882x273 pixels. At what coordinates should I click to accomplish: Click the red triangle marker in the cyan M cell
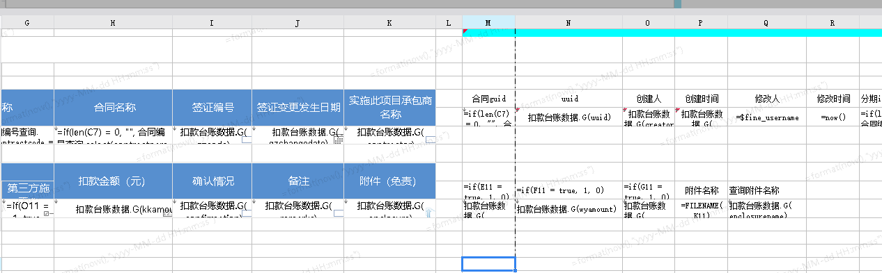tap(465, 31)
